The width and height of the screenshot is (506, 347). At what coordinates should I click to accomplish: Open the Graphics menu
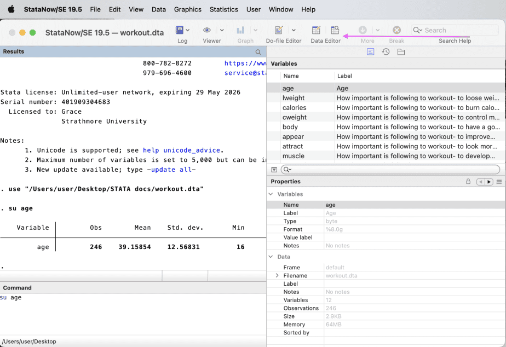coord(187,9)
